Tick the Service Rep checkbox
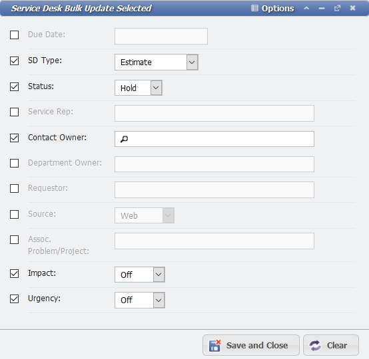Image resolution: width=369 pixels, height=359 pixels. (x=15, y=112)
